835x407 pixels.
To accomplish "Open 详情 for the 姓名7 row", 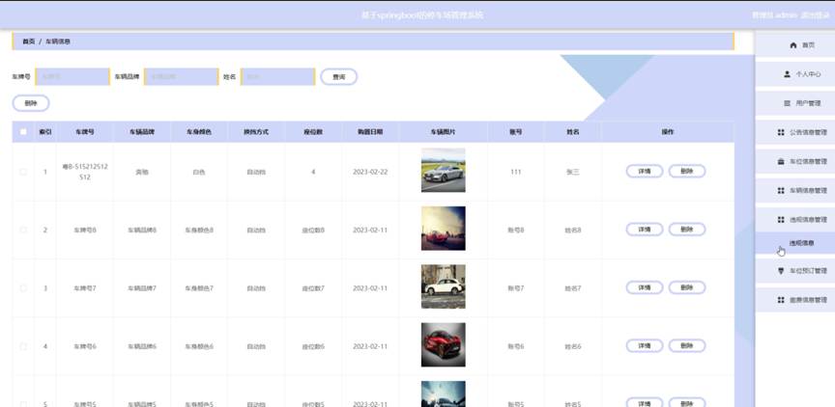I will pyautogui.click(x=645, y=287).
